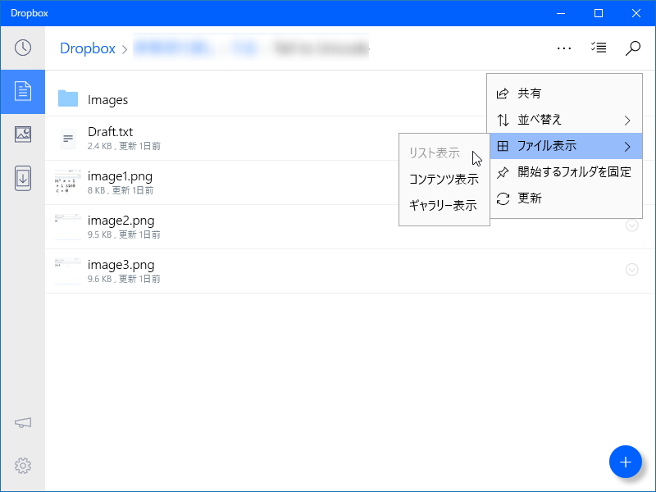Click the blue plus action button
The image size is (656, 492).
click(x=626, y=462)
